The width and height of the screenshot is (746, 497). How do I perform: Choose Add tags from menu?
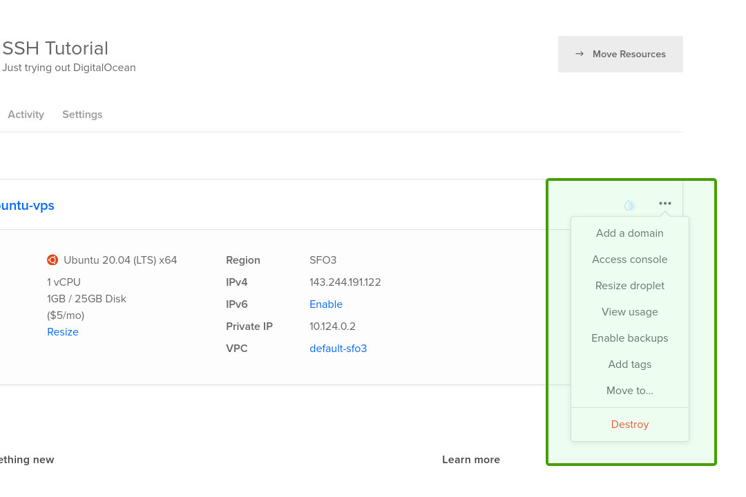(629, 364)
